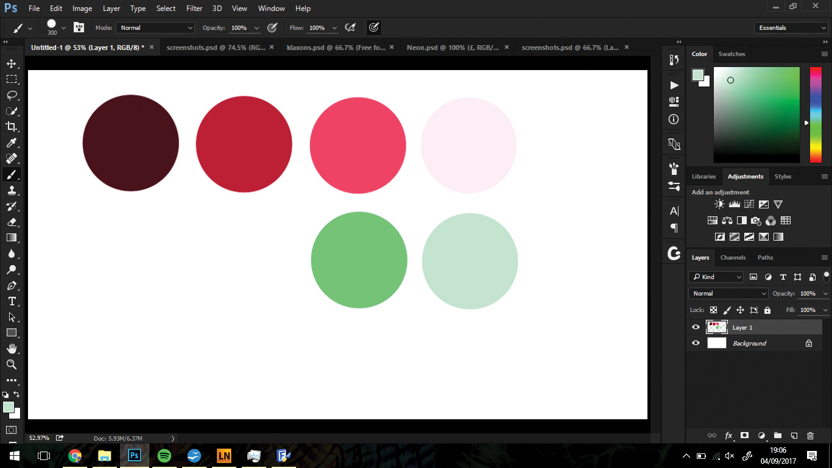
Task: Add a Vibrance adjustment
Action: tap(778, 205)
